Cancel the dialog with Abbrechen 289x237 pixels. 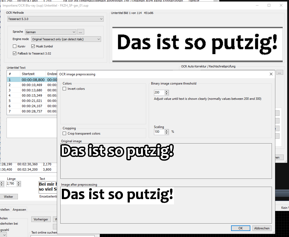[x=262, y=228]
